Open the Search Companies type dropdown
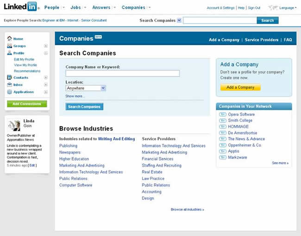The width and height of the screenshot is (301, 236). [x=179, y=20]
